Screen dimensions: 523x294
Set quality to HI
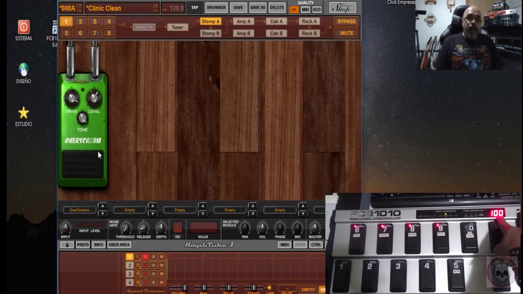[294, 9]
